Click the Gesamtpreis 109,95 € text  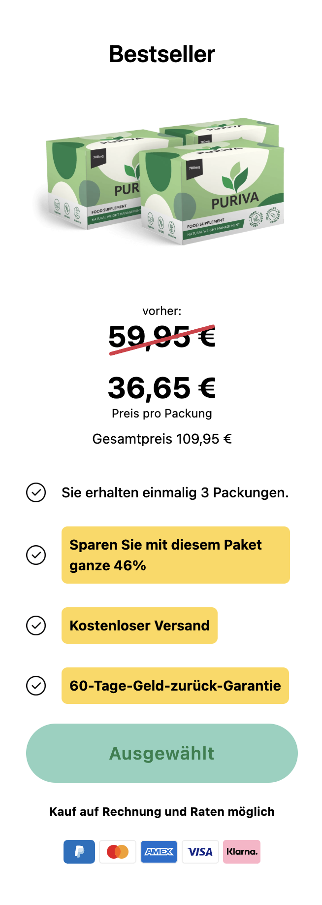[161, 439]
